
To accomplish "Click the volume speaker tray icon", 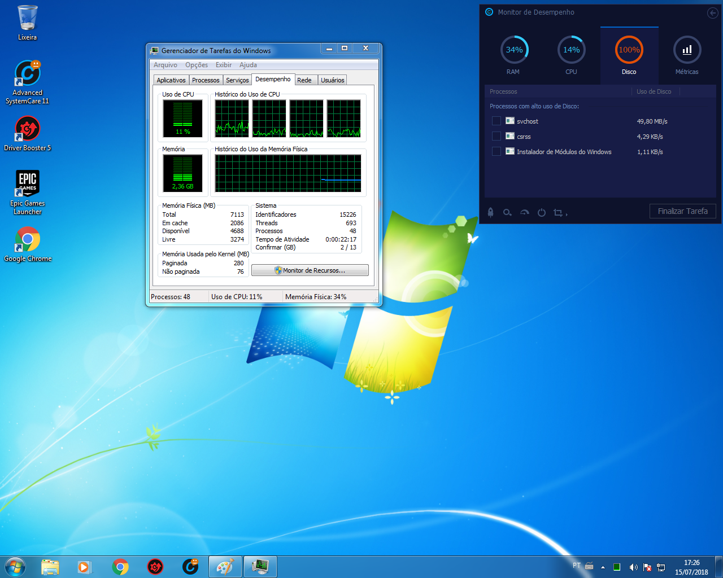I will pos(633,567).
